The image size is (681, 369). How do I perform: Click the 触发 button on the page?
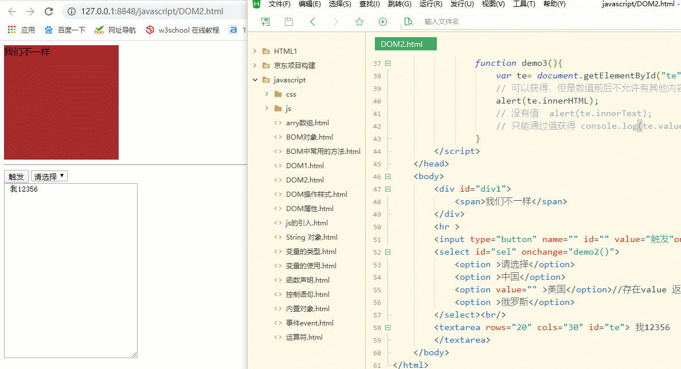[x=16, y=176]
